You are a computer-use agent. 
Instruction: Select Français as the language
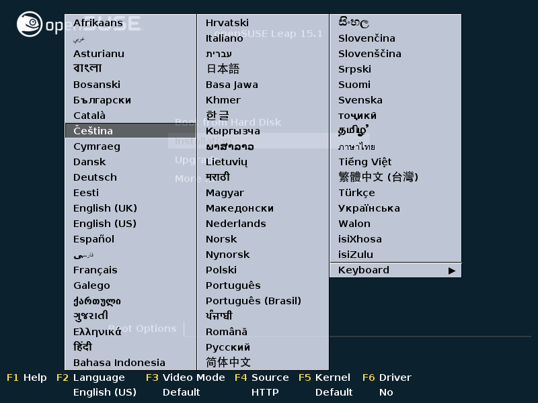(94, 269)
